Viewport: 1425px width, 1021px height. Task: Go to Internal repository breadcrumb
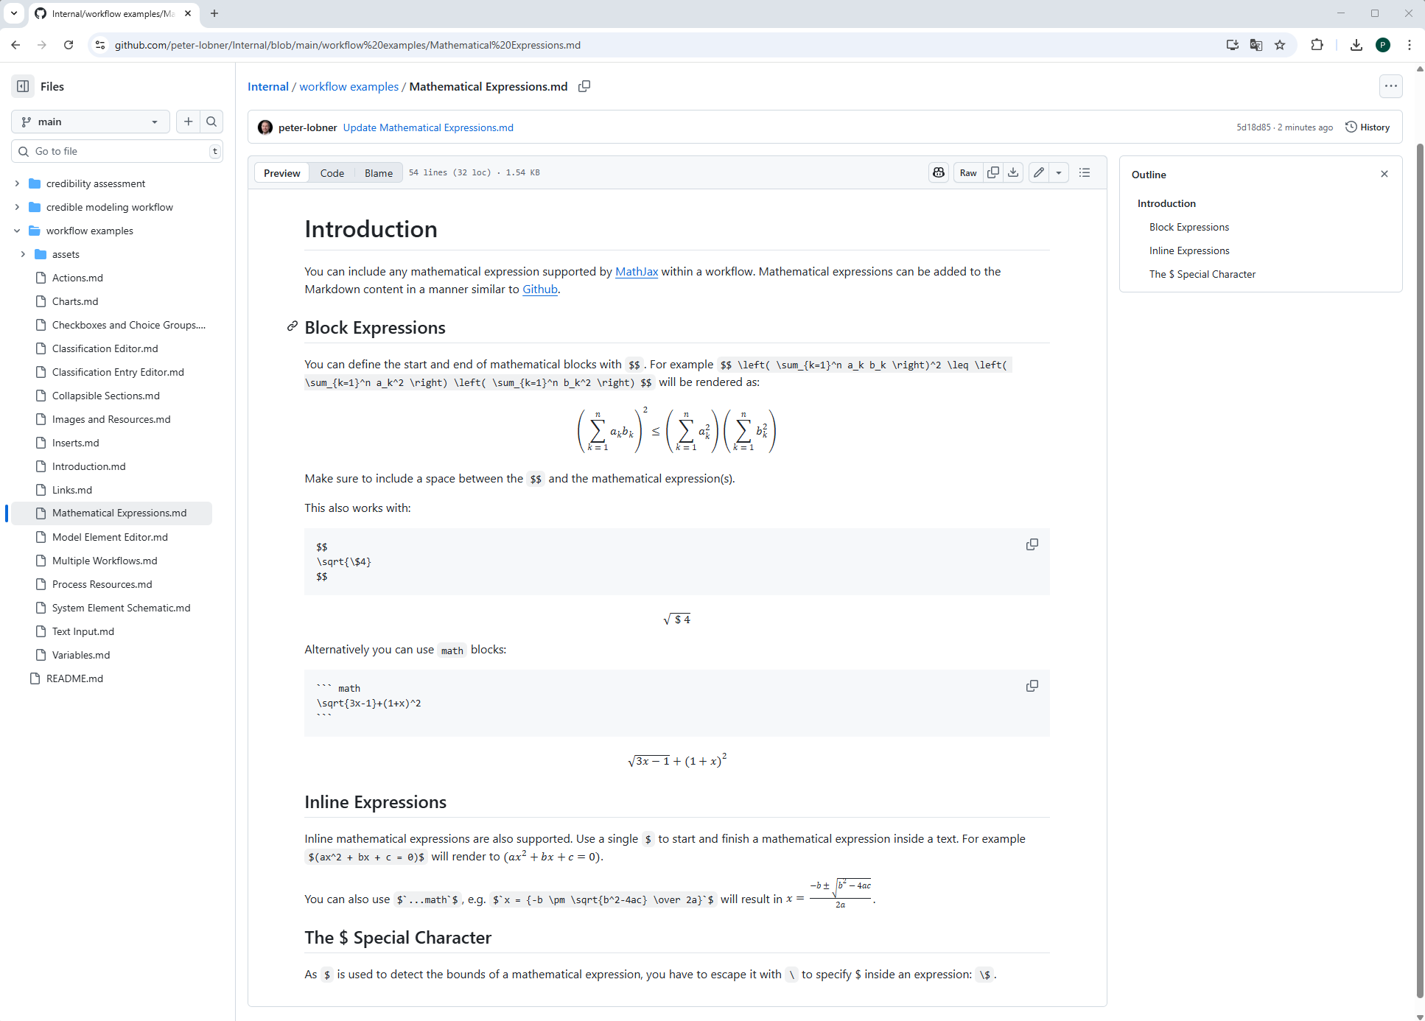(x=268, y=86)
